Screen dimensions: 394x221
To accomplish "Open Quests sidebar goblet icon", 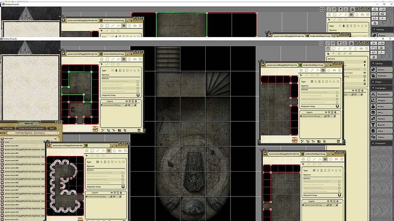I will 373,125.
